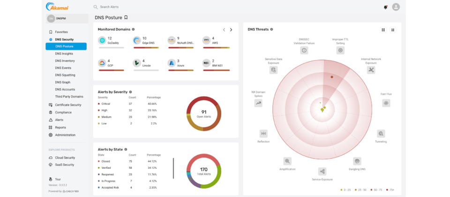The height and width of the screenshot is (197, 450).
Task: Open the DNS Insights menu item
Action: [x=64, y=53]
